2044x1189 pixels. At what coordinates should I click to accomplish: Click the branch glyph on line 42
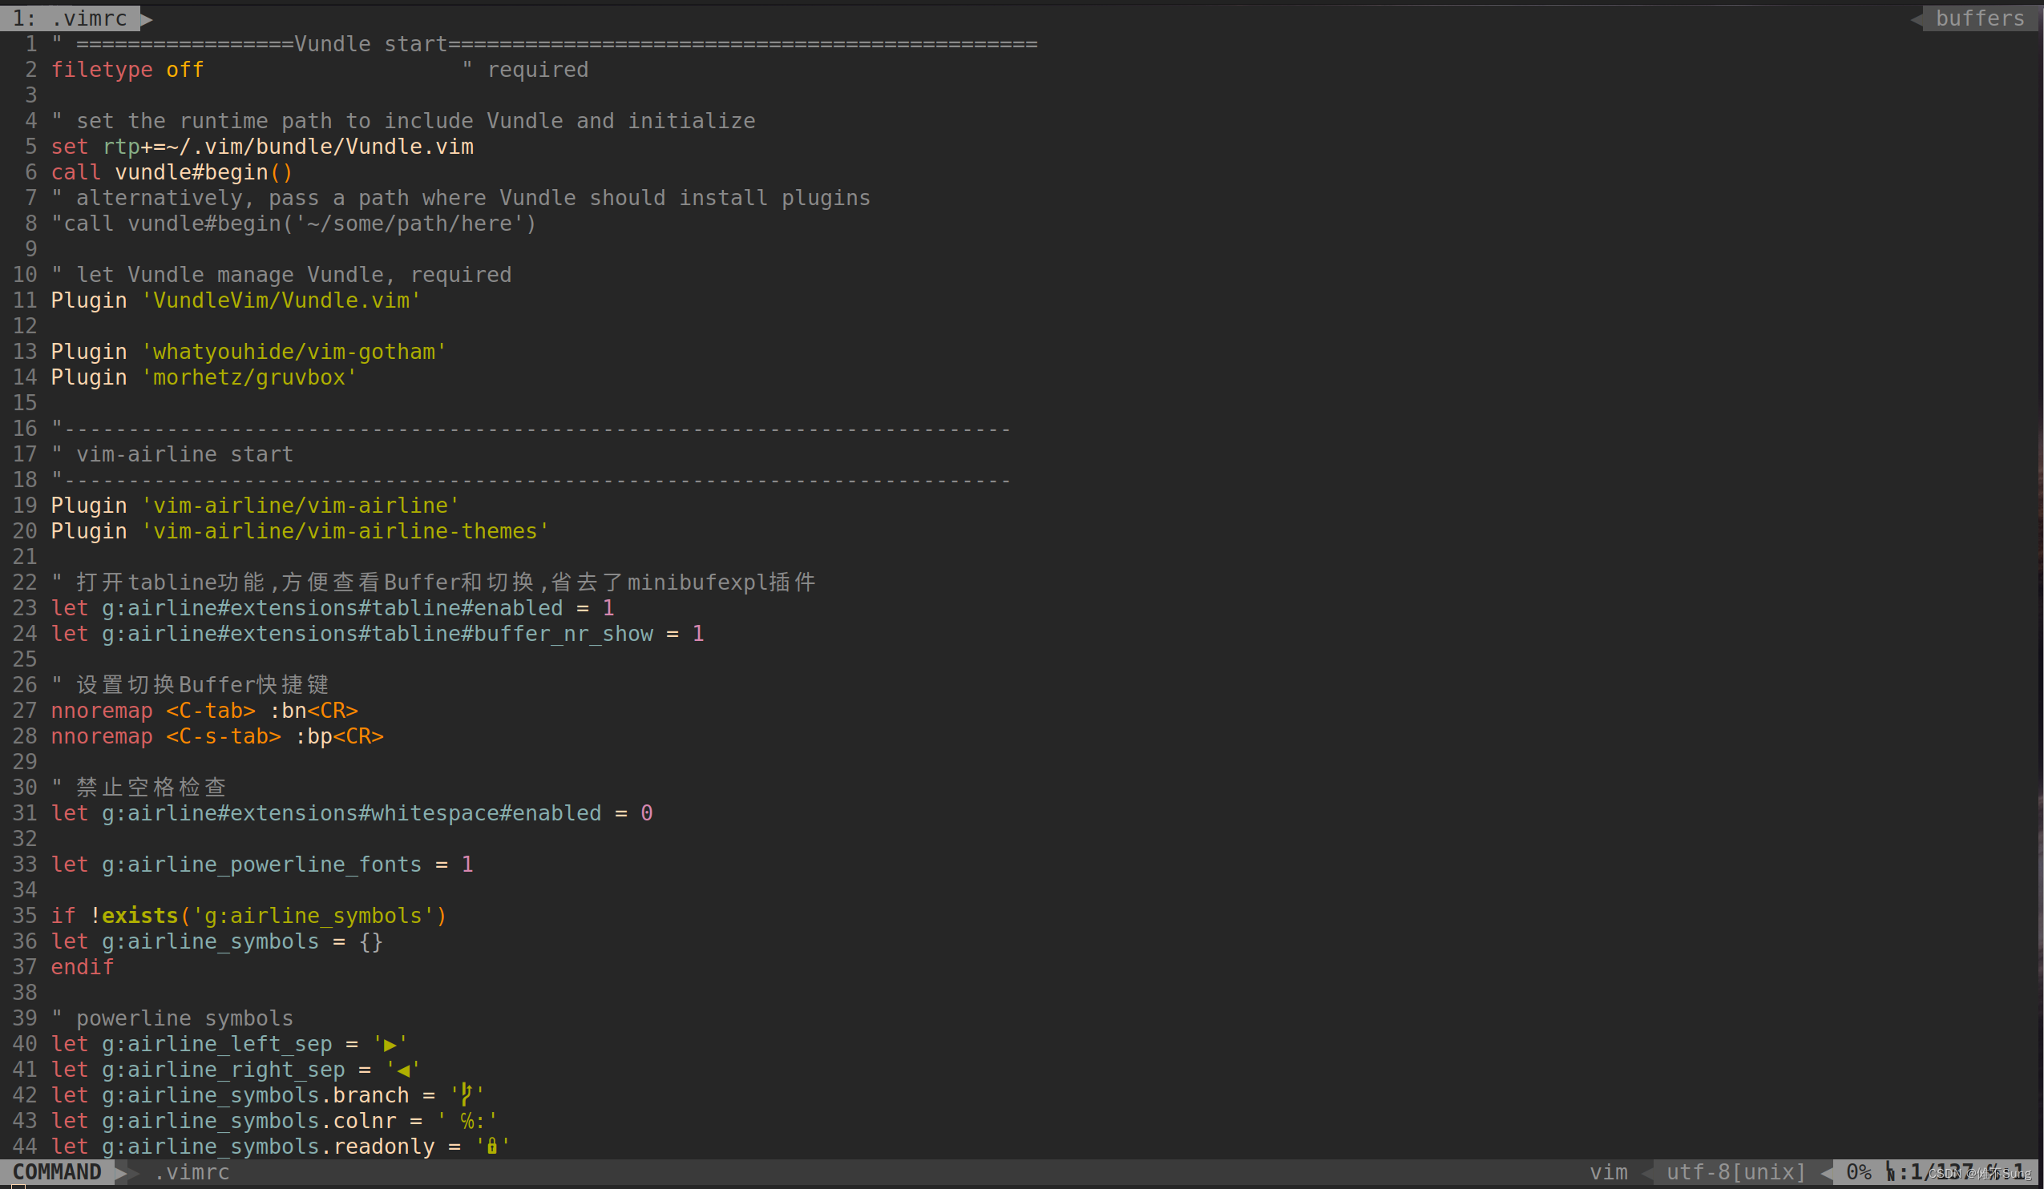coord(467,1094)
